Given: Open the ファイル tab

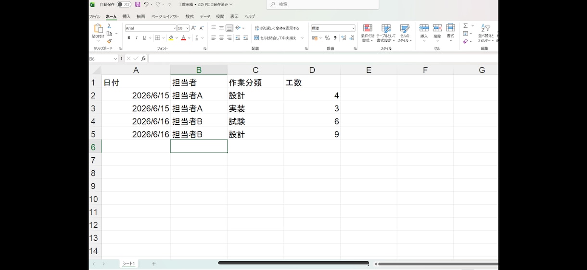Looking at the screenshot, I should [94, 16].
